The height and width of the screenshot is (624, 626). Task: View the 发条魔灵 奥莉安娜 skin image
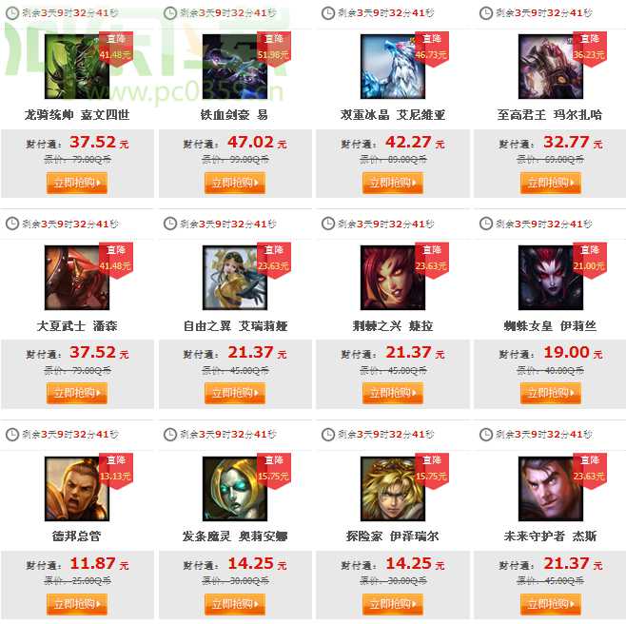pos(235,489)
